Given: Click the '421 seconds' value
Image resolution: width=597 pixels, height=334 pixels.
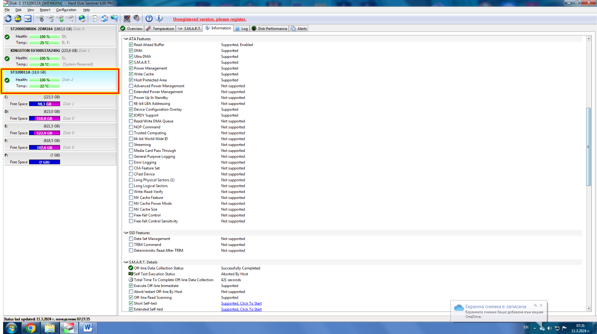Looking at the screenshot, I should pyautogui.click(x=231, y=280).
